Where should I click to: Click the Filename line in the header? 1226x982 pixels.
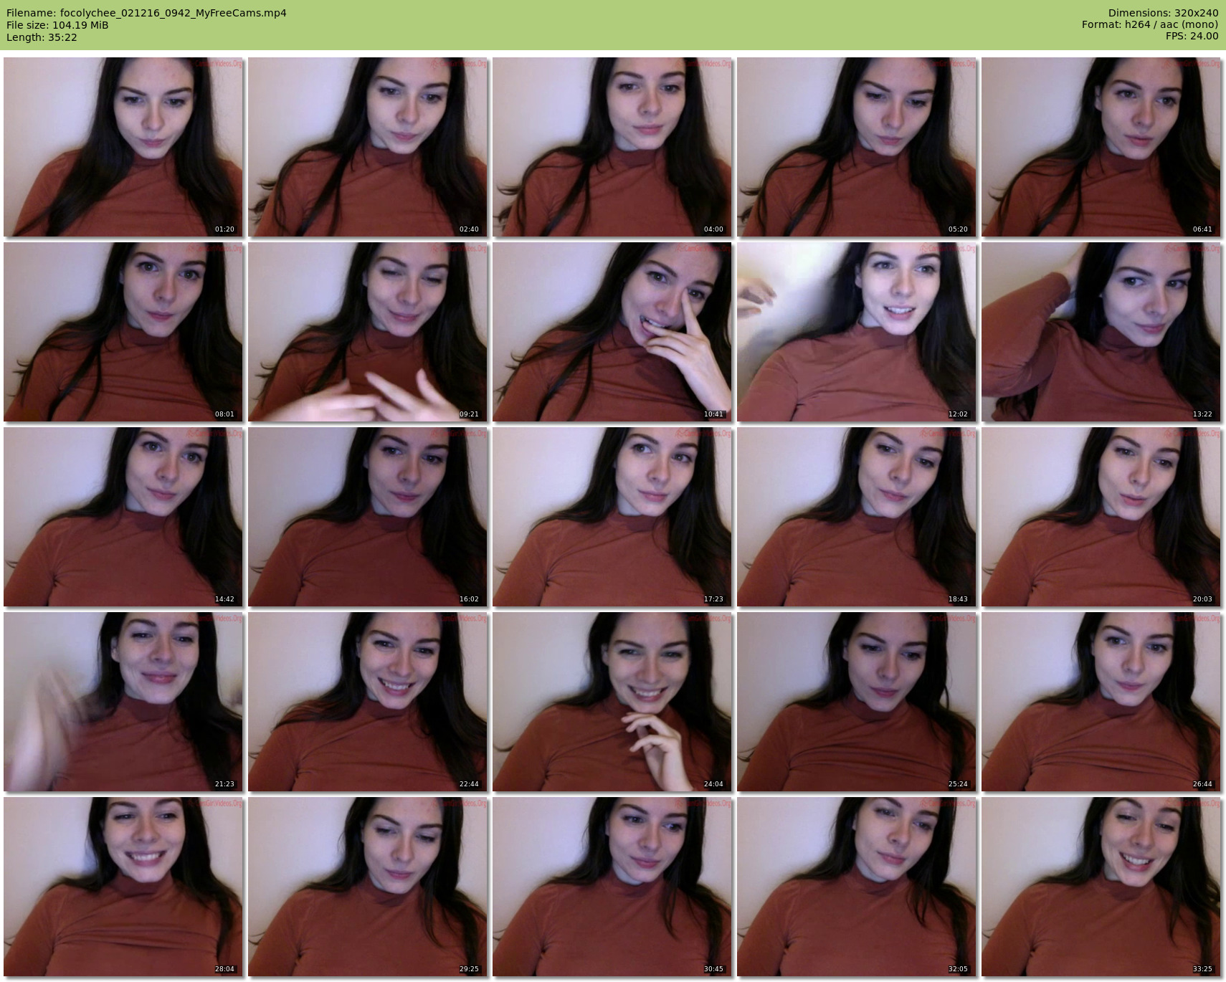point(146,13)
